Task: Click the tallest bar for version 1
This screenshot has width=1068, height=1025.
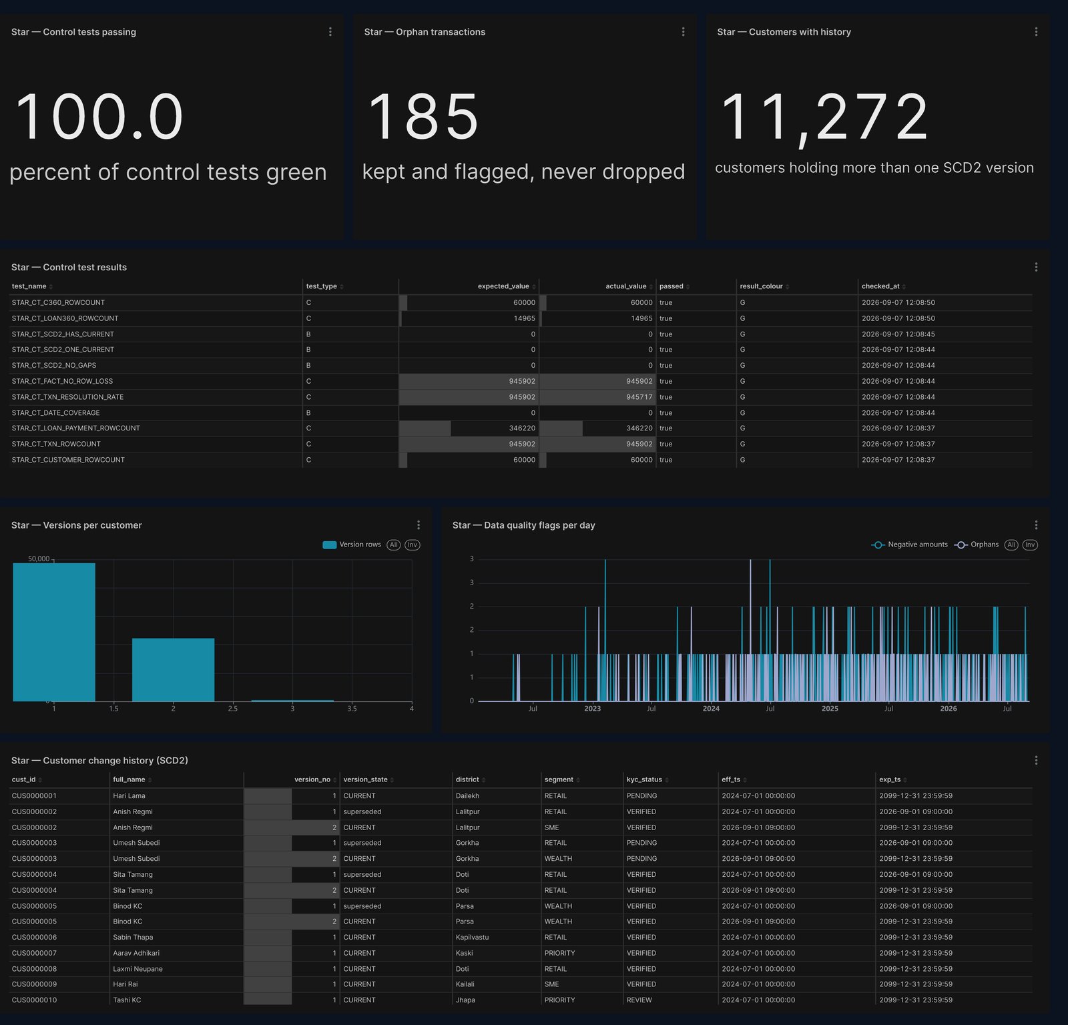Action: (54, 632)
